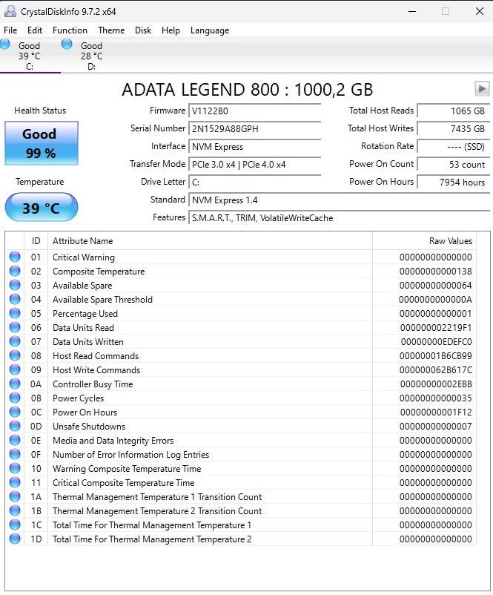The height and width of the screenshot is (595, 493).
Task: Click the Good 99 % health status button
Action: [41, 143]
